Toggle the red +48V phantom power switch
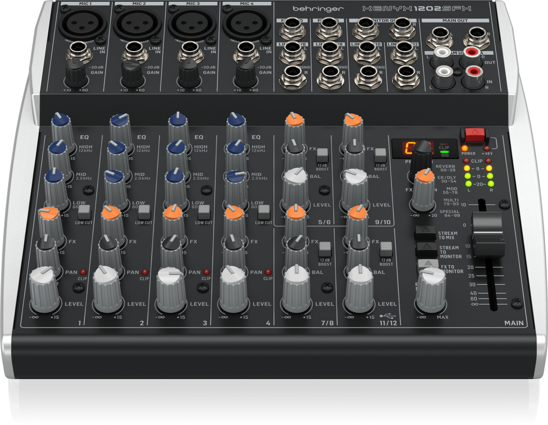 (x=471, y=134)
